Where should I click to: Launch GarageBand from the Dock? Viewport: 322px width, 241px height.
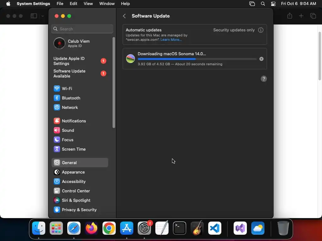click(197, 228)
